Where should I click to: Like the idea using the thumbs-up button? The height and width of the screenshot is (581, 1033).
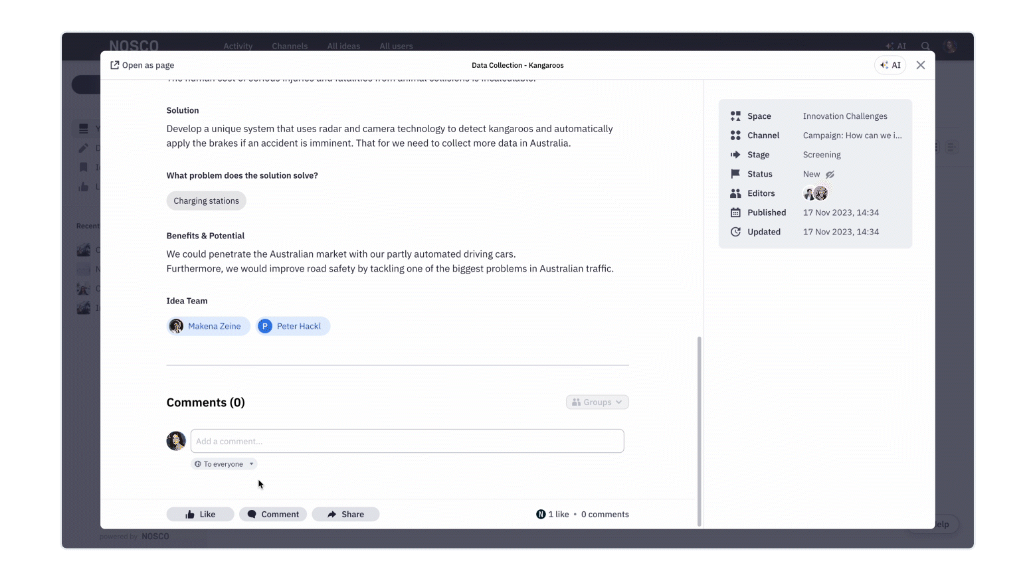pyautogui.click(x=200, y=515)
